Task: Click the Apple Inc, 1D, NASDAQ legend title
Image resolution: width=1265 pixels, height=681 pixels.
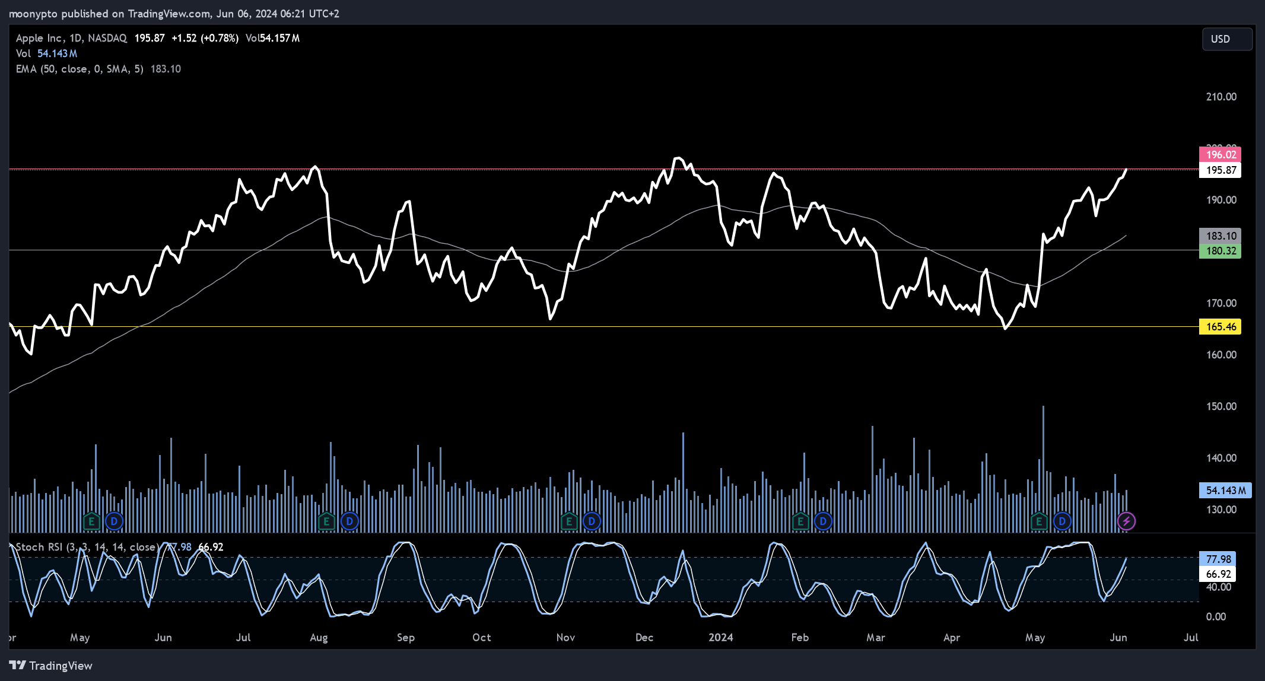Action: click(x=71, y=38)
